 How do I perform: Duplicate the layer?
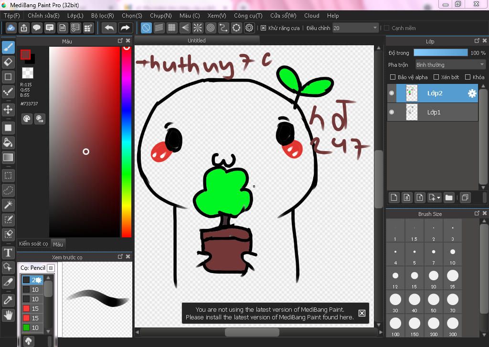pyautogui.click(x=465, y=198)
